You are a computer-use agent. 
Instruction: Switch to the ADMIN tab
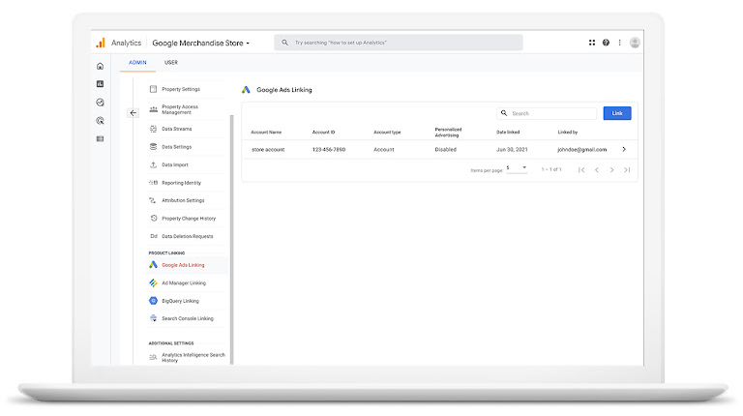tap(137, 63)
